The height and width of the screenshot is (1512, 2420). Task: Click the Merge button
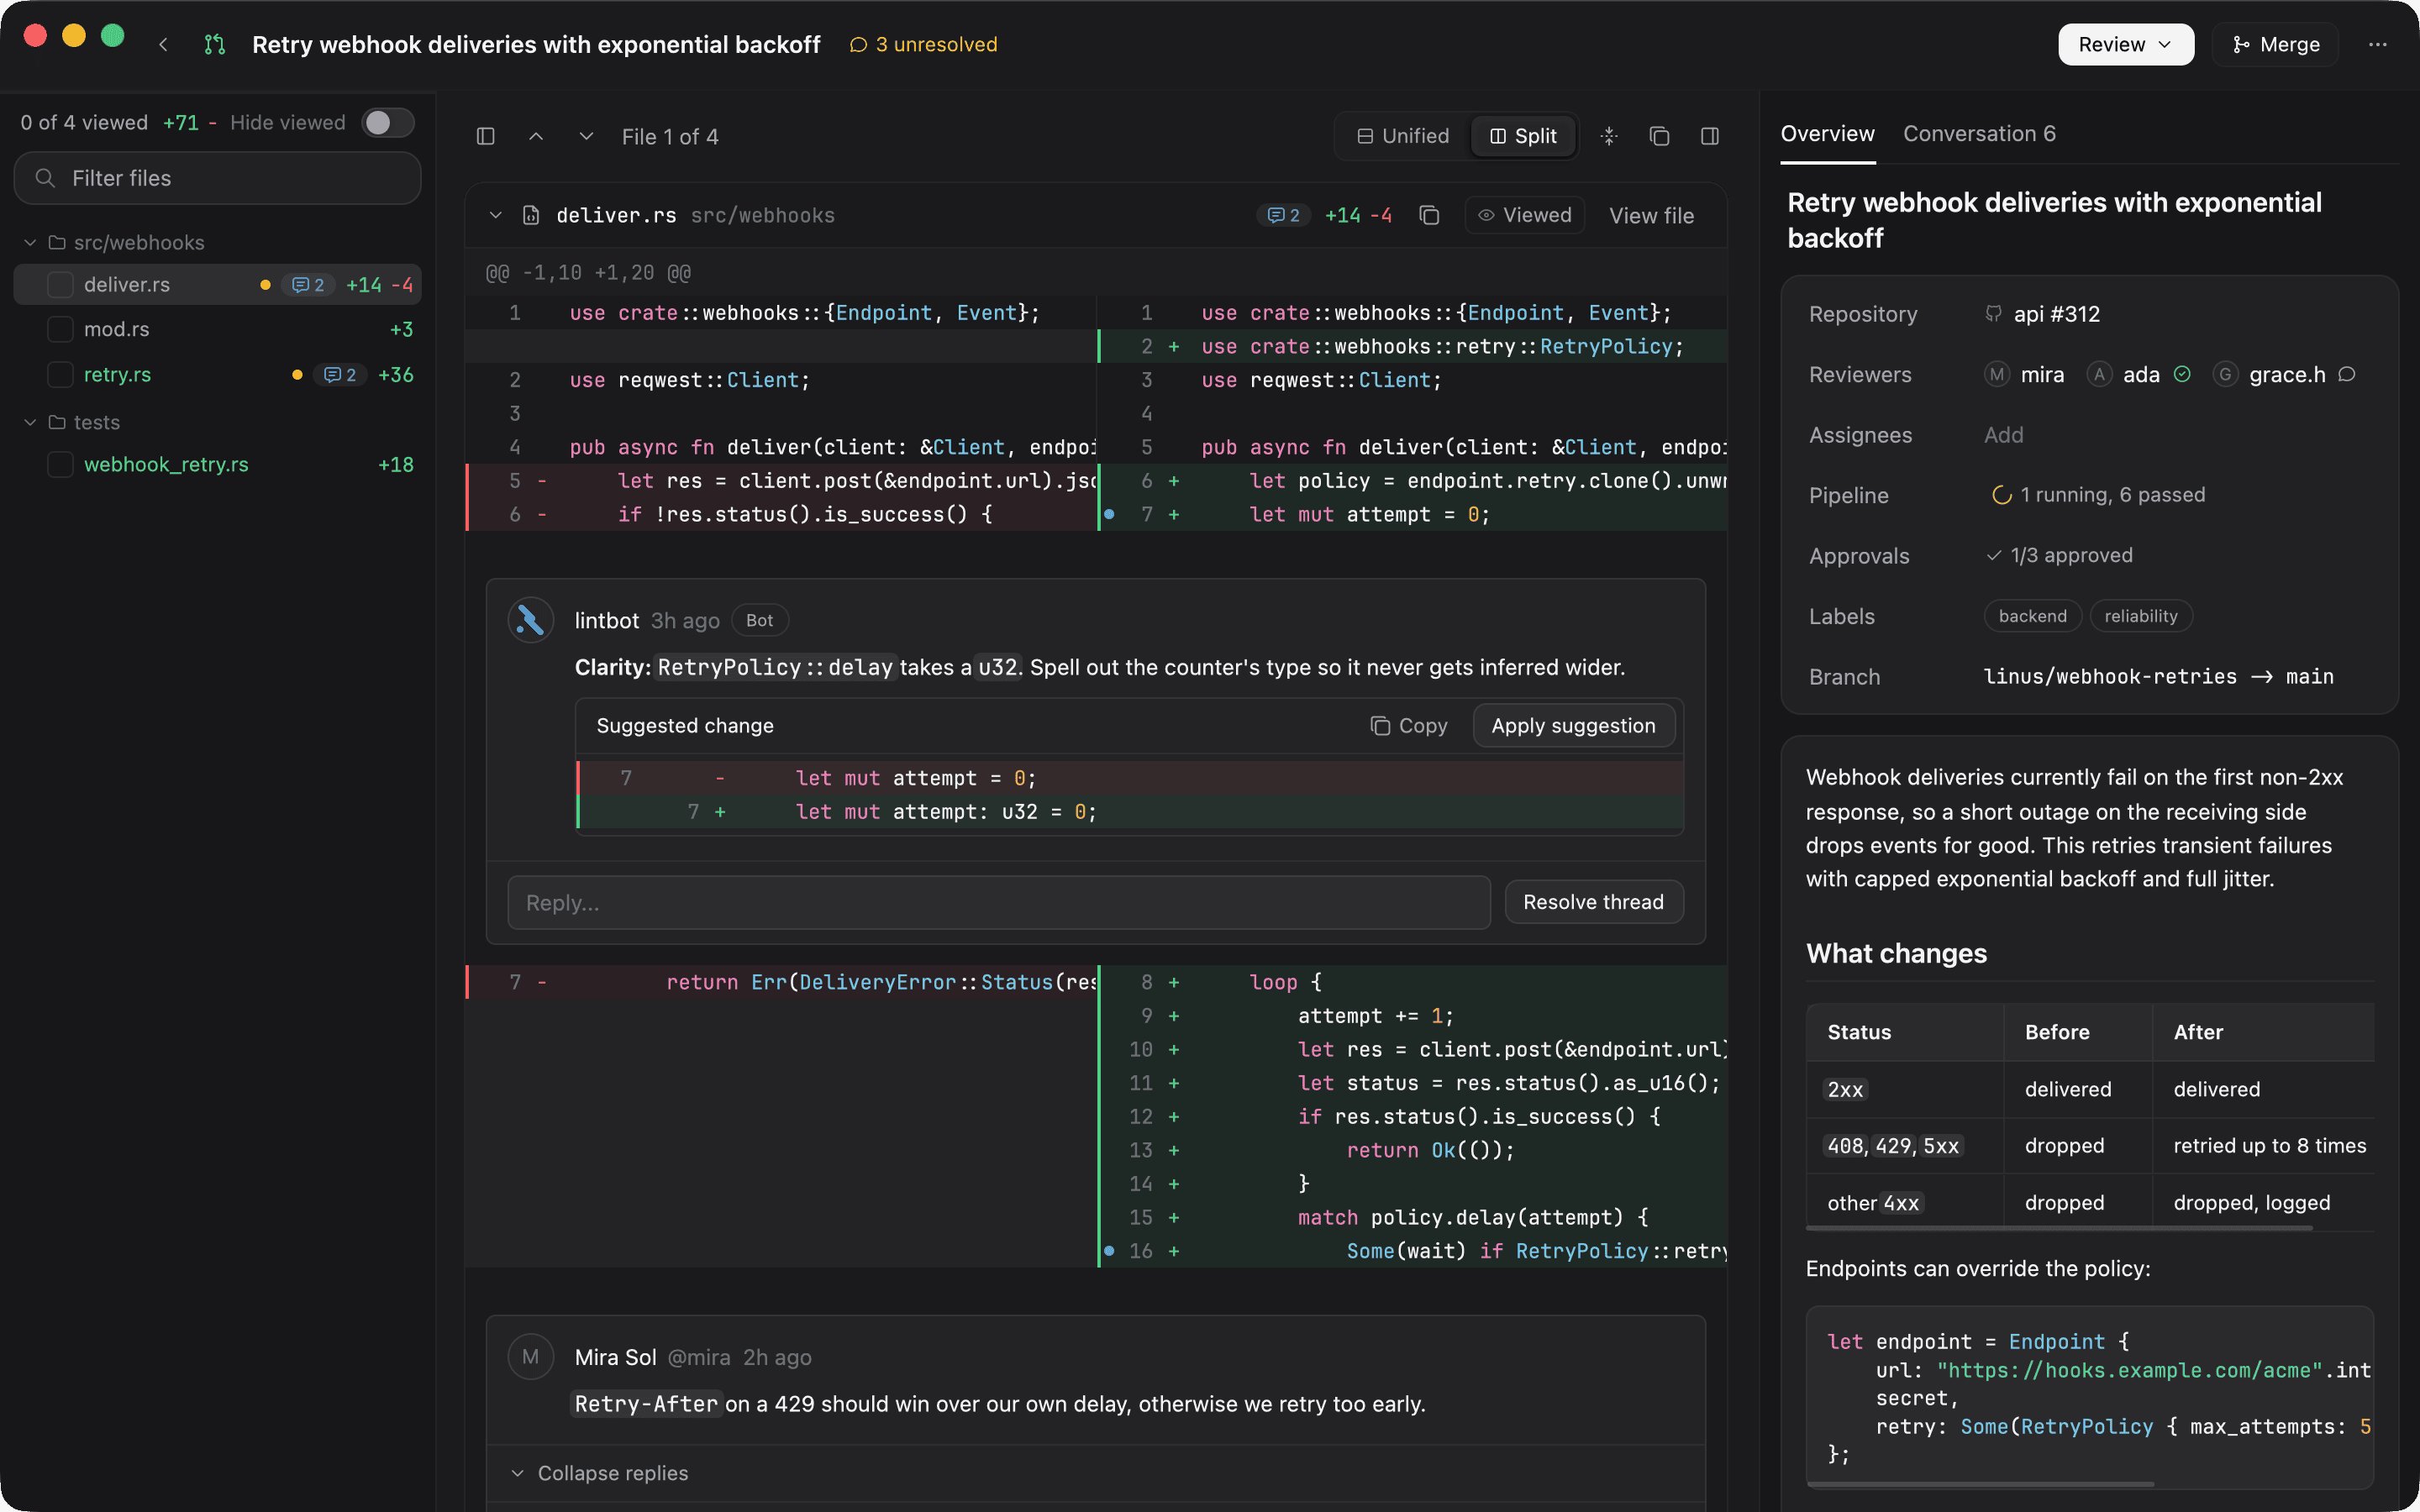(x=2276, y=44)
